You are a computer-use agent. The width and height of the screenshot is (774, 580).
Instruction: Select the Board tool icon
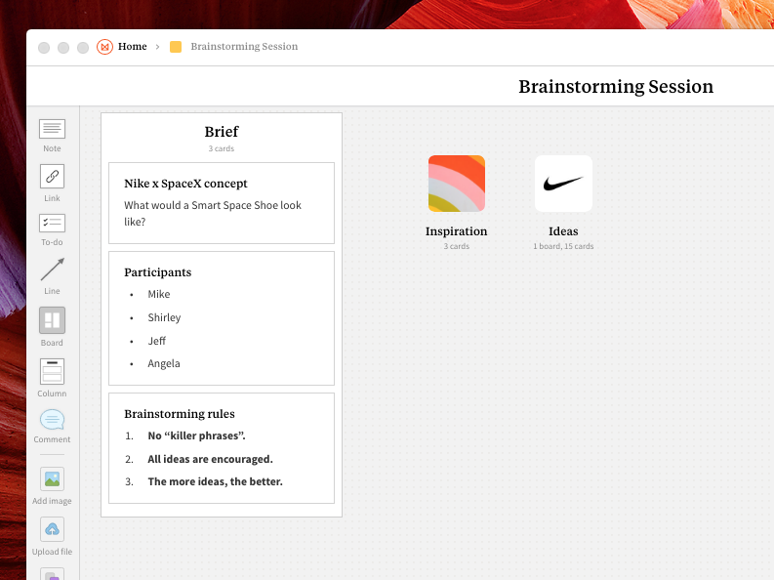point(52,320)
